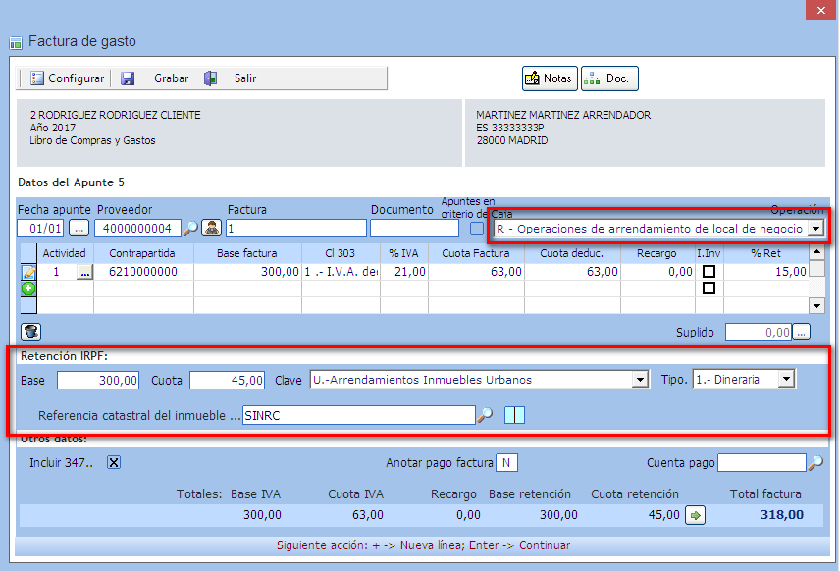Click the Grabar floppy disk icon

click(128, 78)
